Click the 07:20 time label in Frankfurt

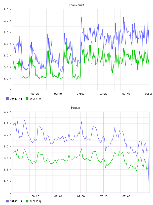(x=103, y=94)
